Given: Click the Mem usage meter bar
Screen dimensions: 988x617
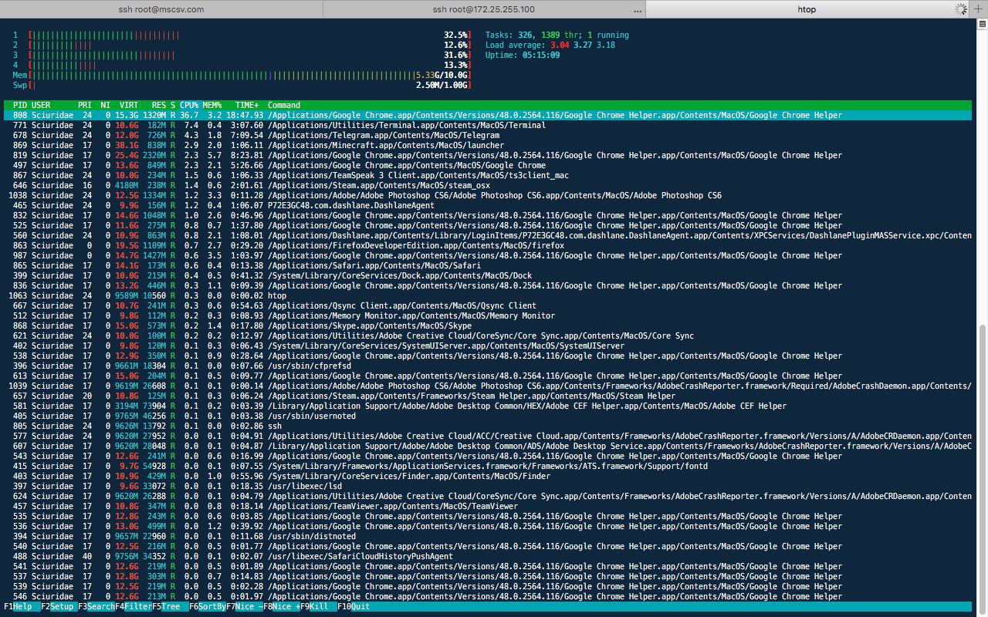Looking at the screenshot, I should pyautogui.click(x=249, y=76).
